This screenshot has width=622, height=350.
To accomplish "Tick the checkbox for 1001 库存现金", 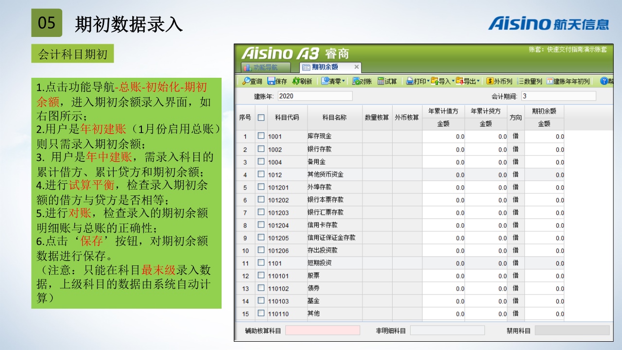I will (261, 136).
